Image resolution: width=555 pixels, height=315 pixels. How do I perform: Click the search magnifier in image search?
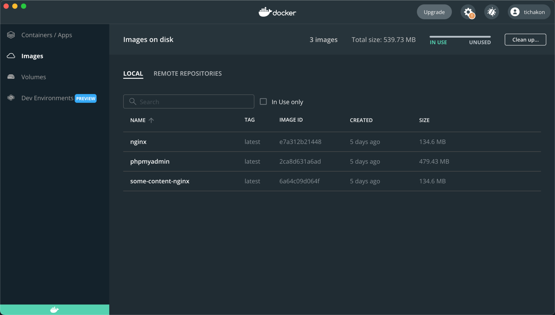133,101
